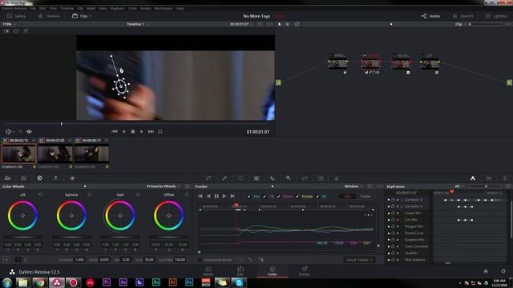
Task: Open the Color Match palette icon
Action: 23,178
